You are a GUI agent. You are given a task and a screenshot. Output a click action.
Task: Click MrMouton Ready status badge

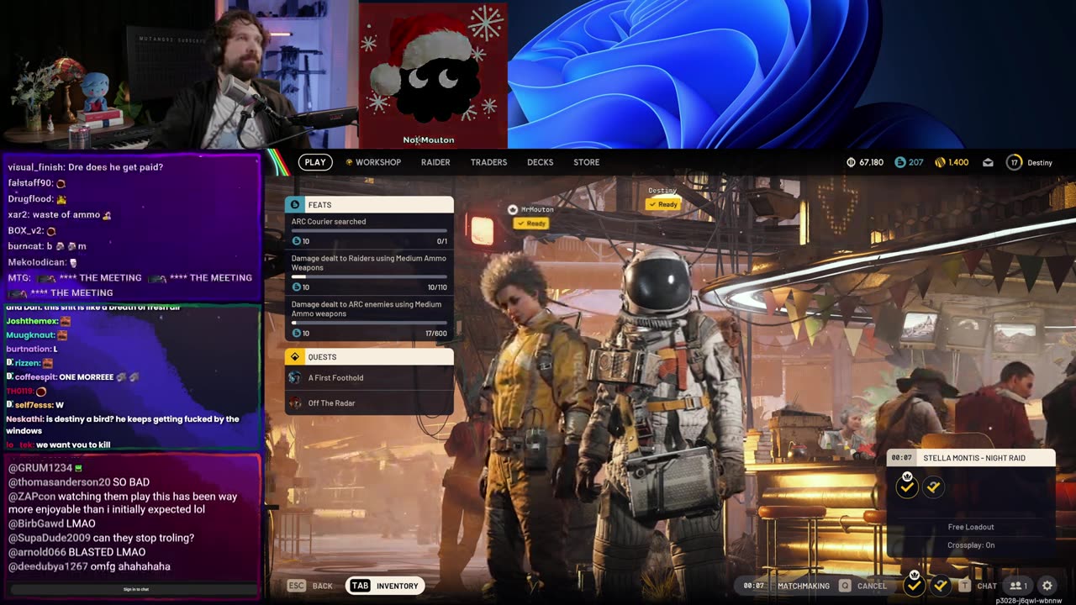[531, 224]
